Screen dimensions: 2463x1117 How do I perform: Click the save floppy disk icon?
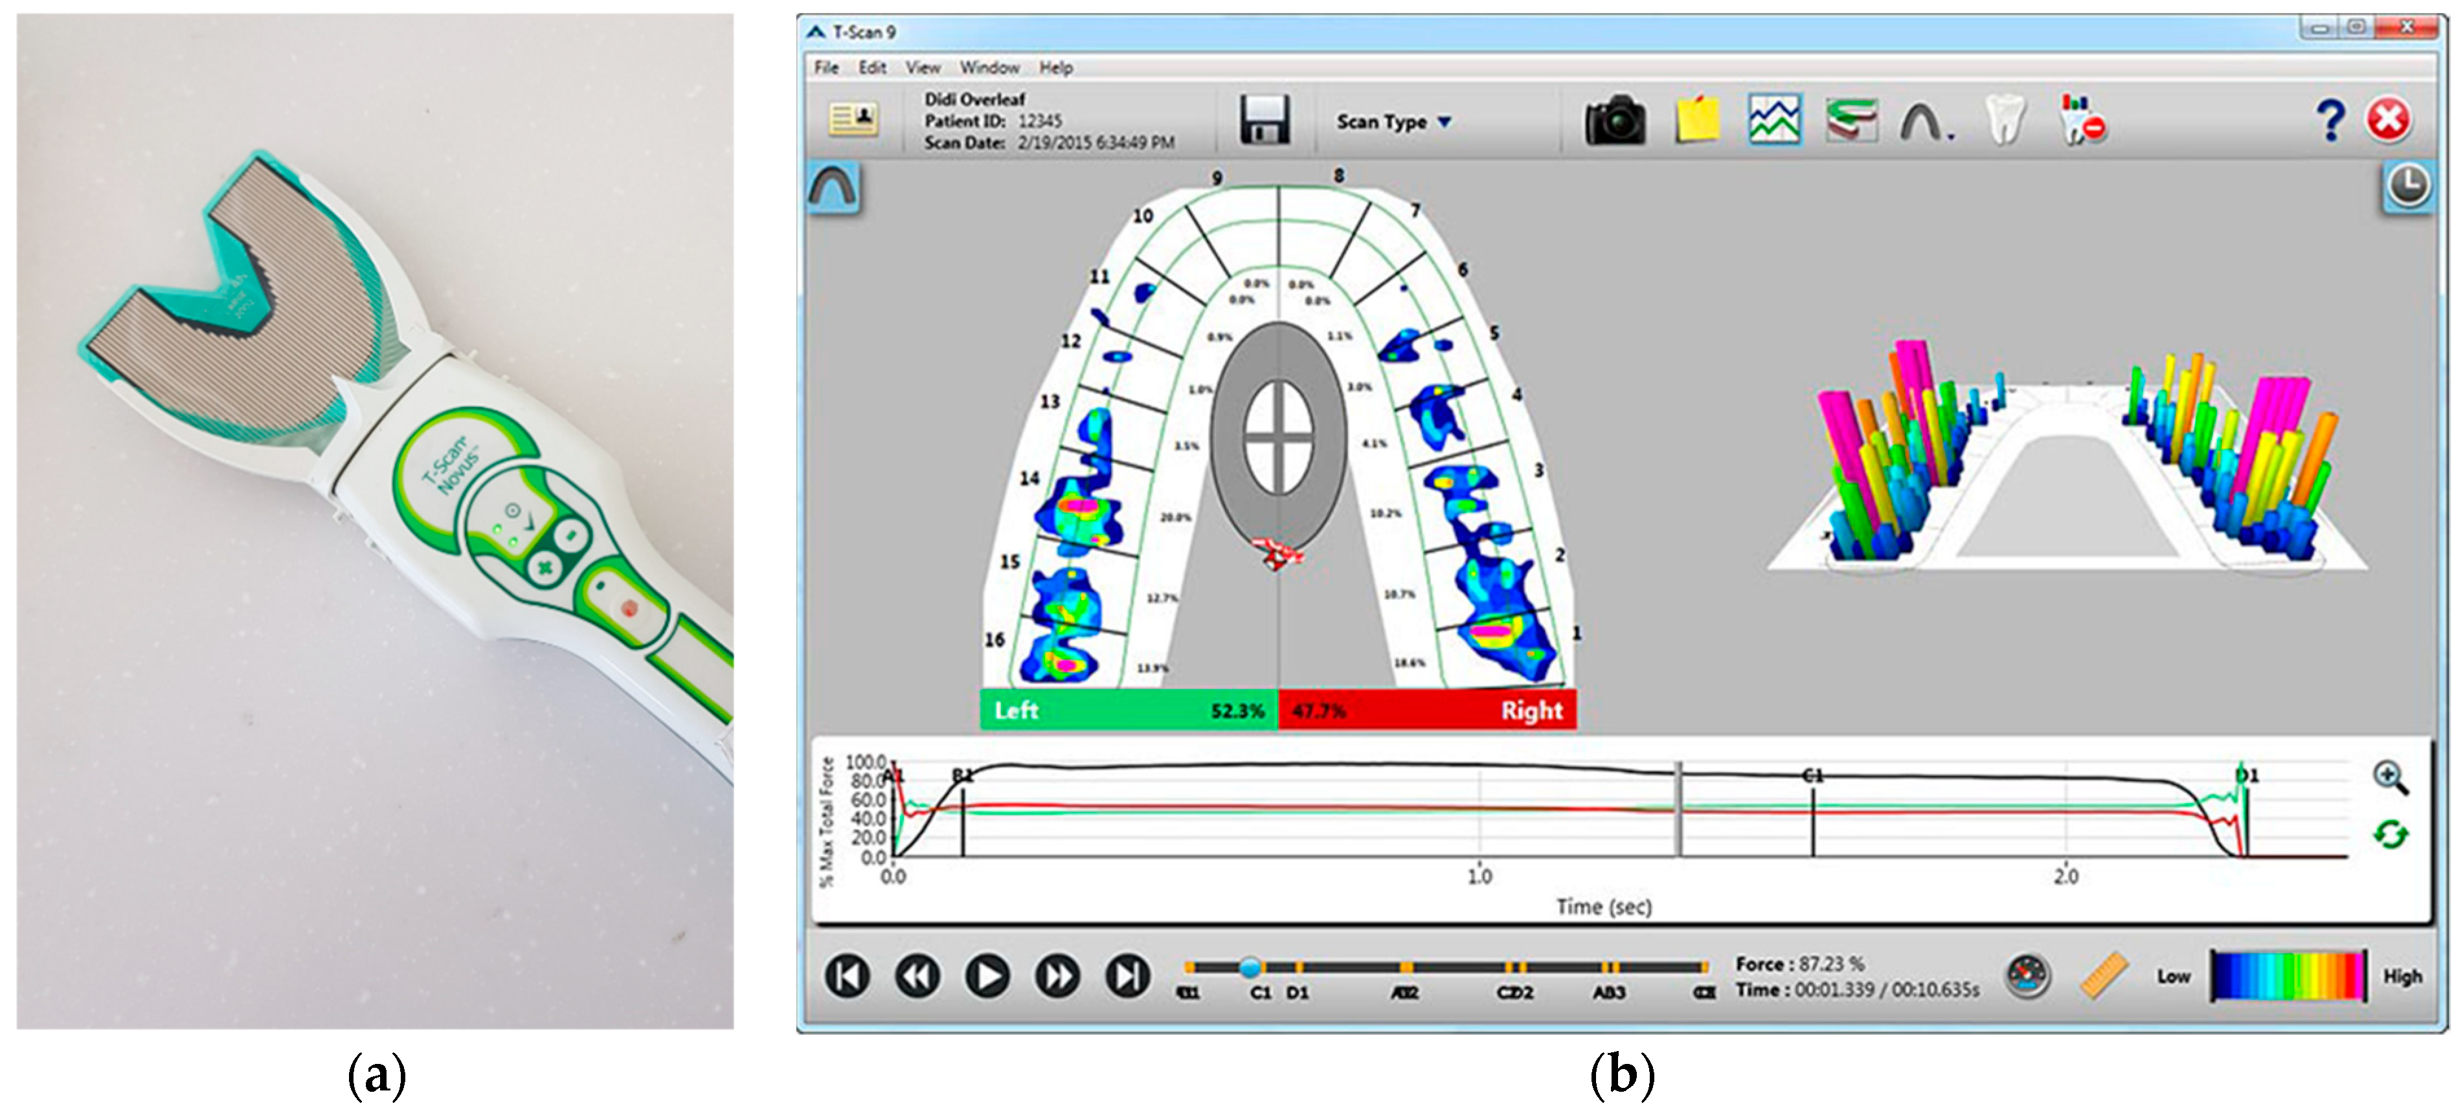(1264, 120)
